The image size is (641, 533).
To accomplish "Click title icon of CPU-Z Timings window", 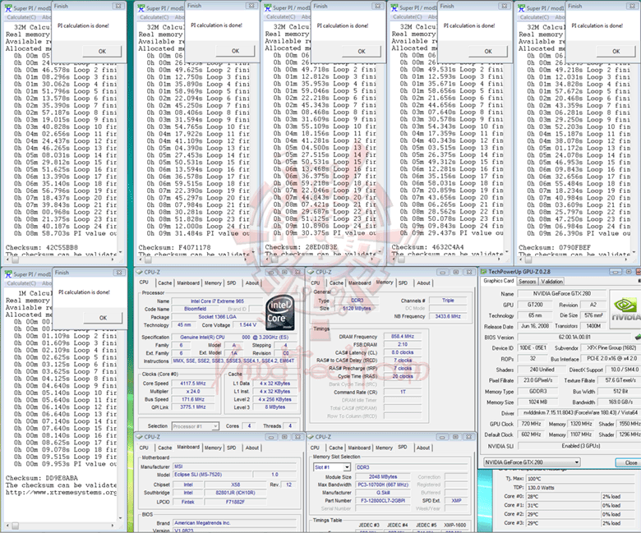I will [x=311, y=272].
